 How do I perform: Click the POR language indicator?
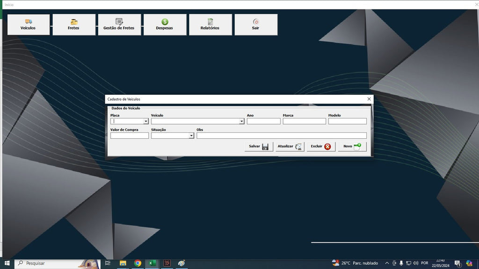pyautogui.click(x=425, y=263)
